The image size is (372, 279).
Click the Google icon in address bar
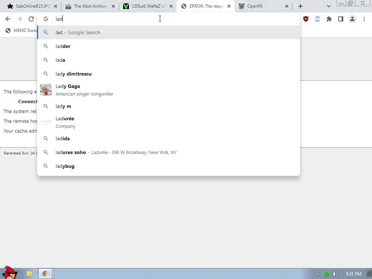46,19
